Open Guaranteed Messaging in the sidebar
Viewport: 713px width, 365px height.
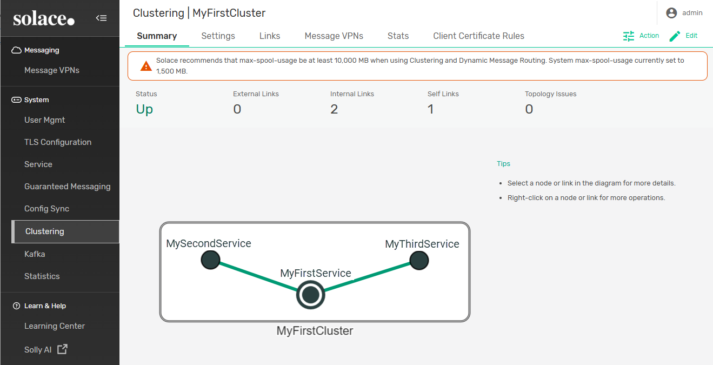tap(67, 187)
